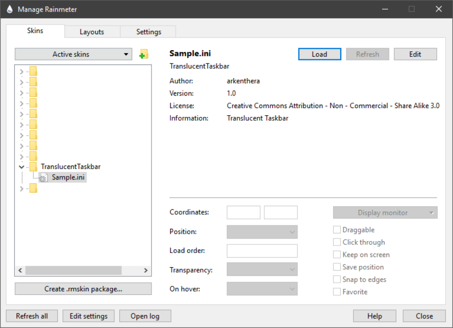Click the Sample.ini file icon
The image size is (453, 328).
pos(43,178)
